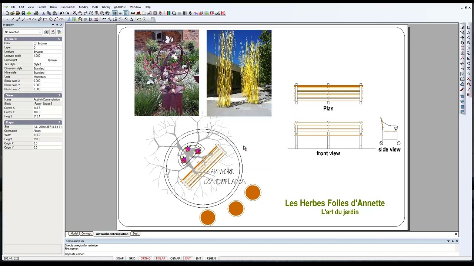
Task: Click the funnel filter button in Property panel
Action: click(x=59, y=32)
